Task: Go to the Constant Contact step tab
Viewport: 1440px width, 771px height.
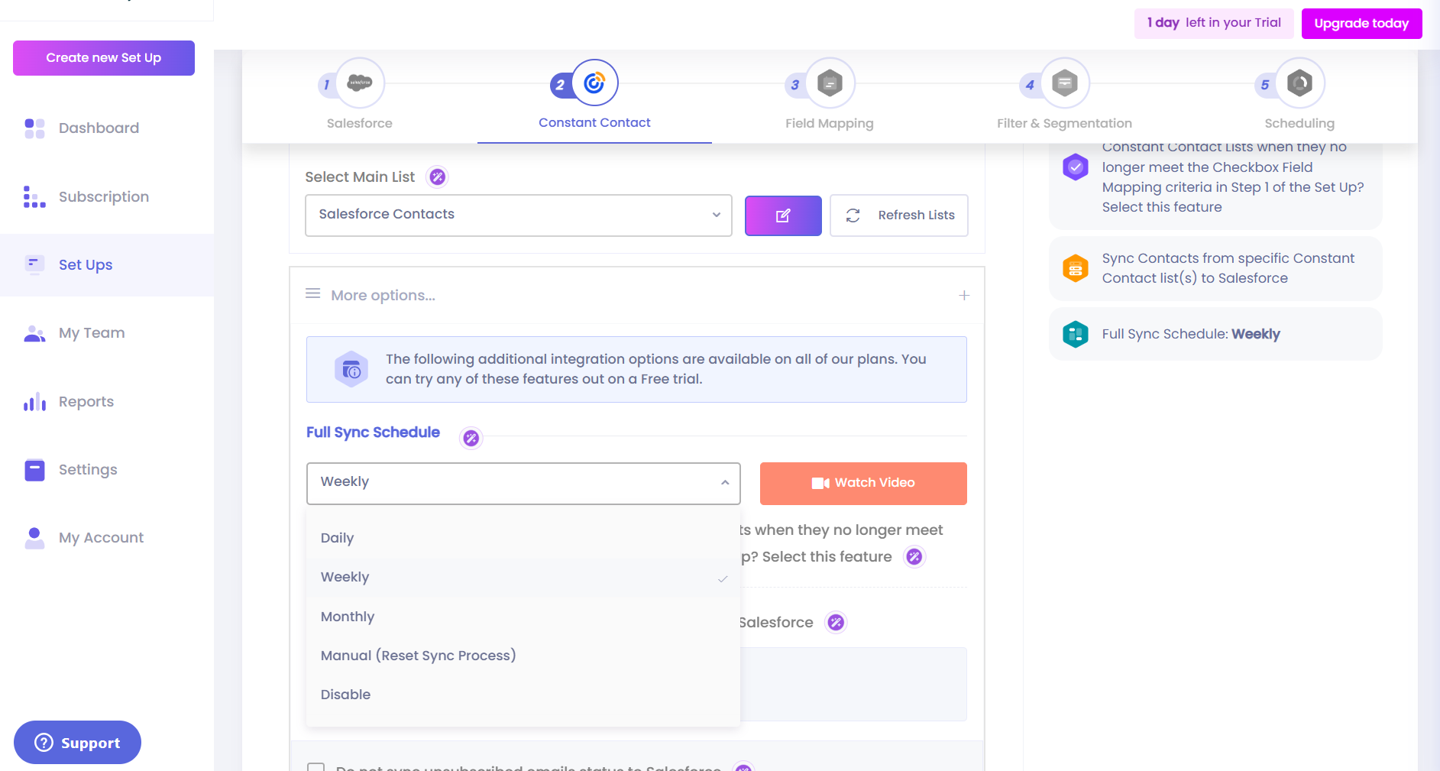Action: click(594, 97)
